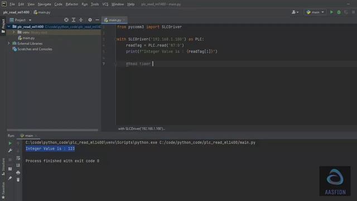The height and width of the screenshot is (201, 357).
Task: Toggle the Favorites tool window side tab
Action: [x=3, y=190]
